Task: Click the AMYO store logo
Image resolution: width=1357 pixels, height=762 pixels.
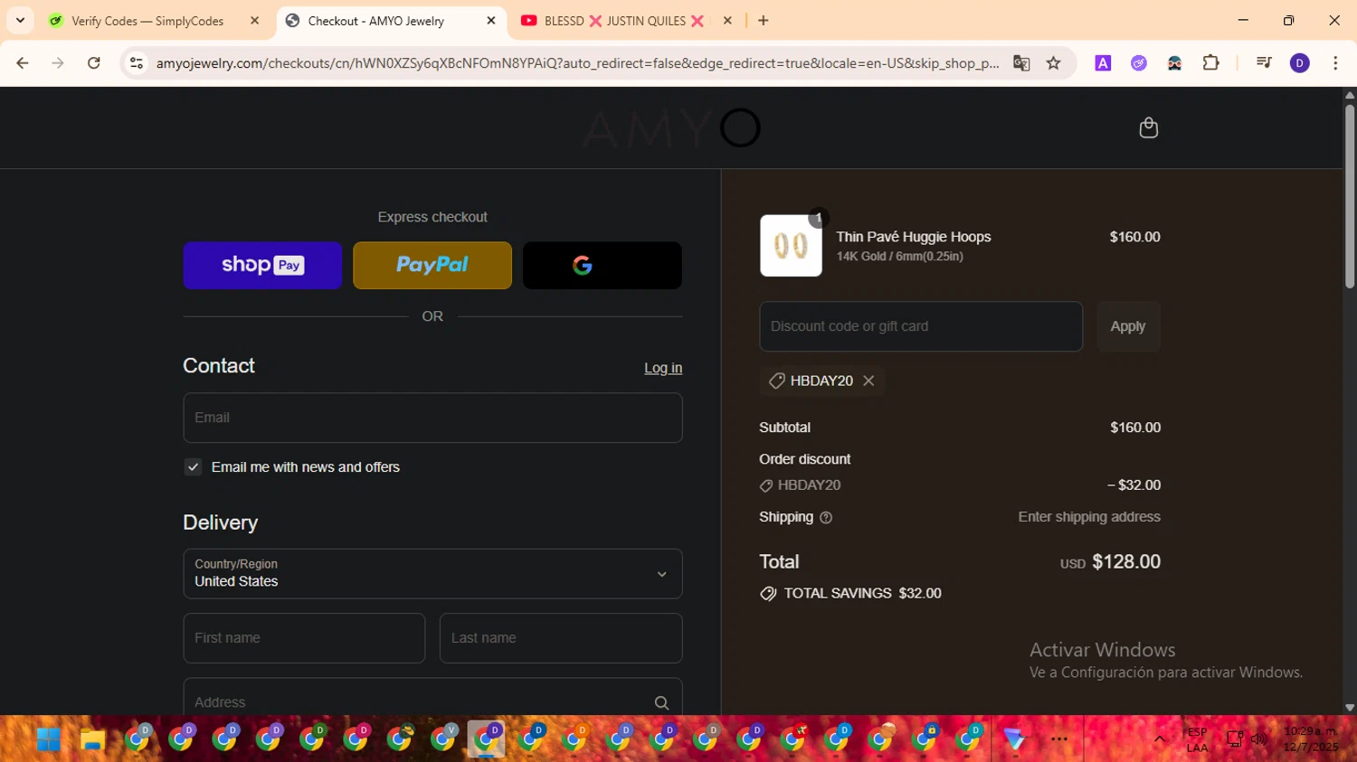Action: tap(671, 128)
